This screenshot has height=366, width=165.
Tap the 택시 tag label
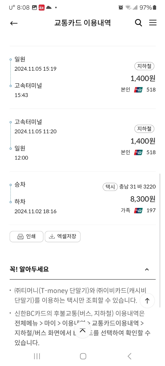pyautogui.click(x=110, y=187)
